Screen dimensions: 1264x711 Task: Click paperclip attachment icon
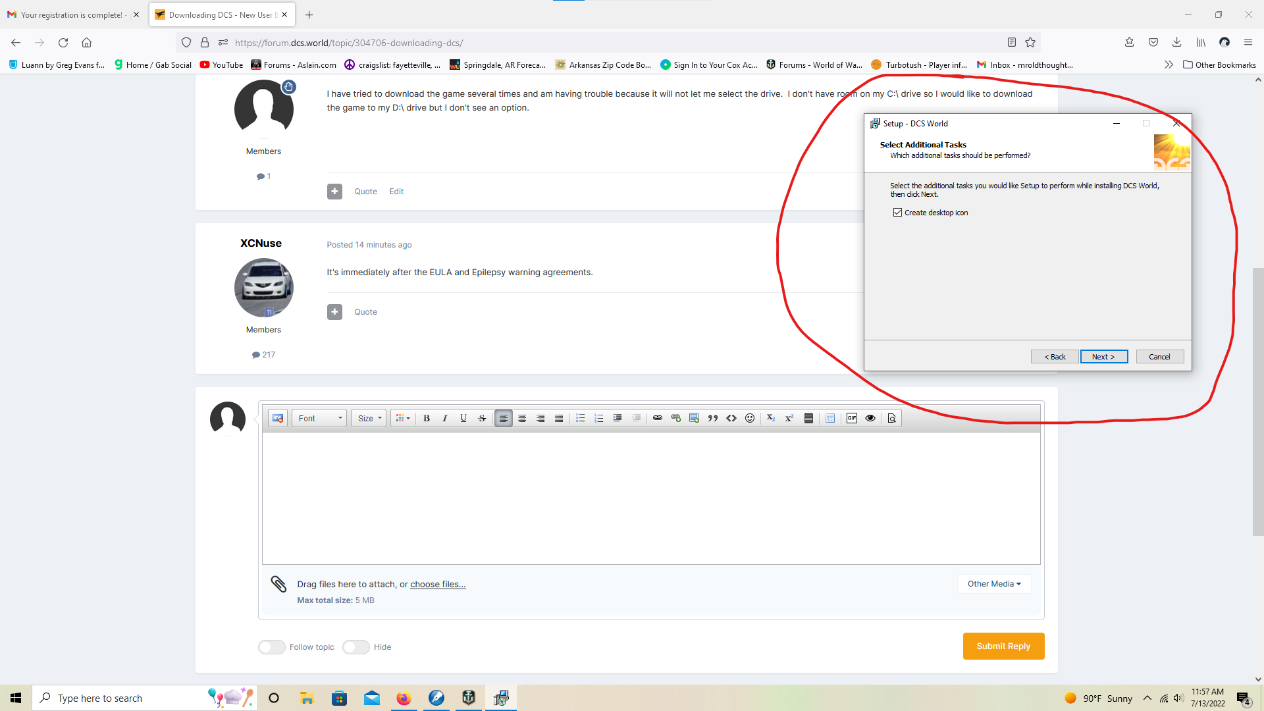(278, 584)
